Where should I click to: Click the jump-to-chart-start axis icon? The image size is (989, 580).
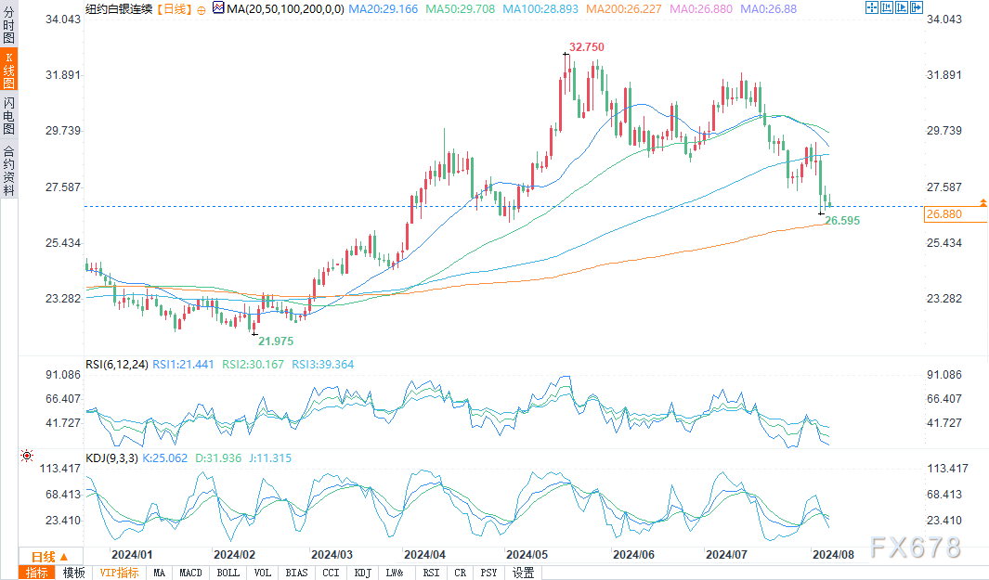[x=887, y=8]
